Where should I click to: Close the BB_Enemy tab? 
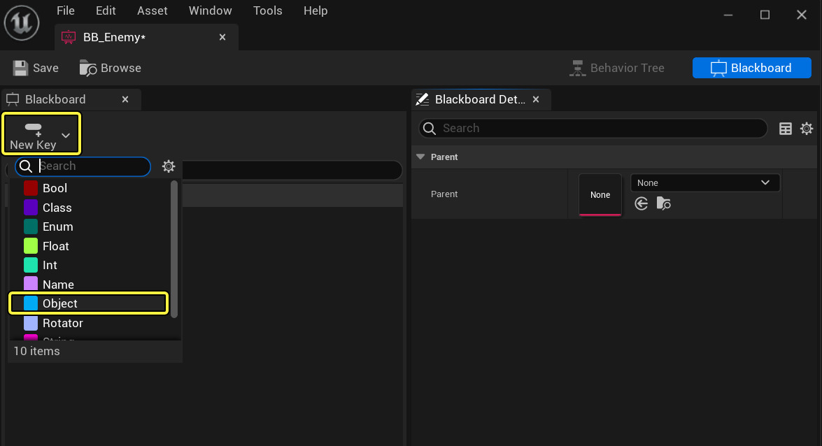click(x=222, y=37)
